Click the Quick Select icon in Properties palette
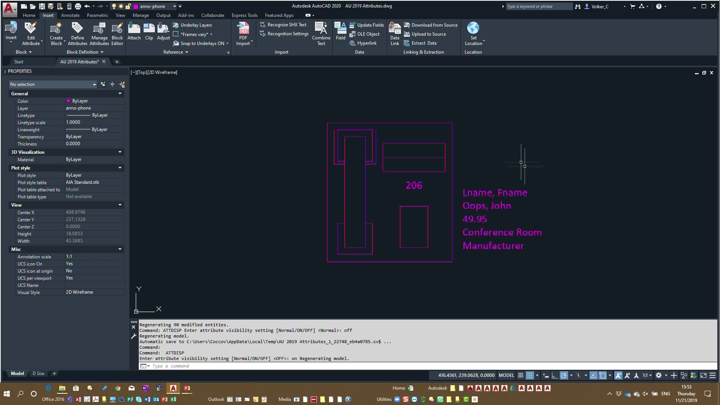This screenshot has width=720, height=405. (x=122, y=84)
